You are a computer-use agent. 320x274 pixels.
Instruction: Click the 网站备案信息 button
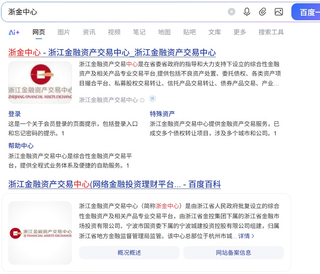click(x=233, y=253)
